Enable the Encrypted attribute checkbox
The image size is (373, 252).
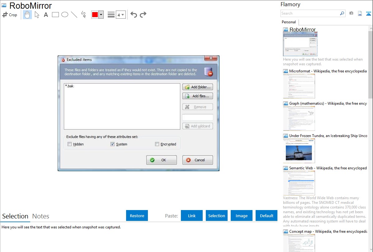[157, 144]
